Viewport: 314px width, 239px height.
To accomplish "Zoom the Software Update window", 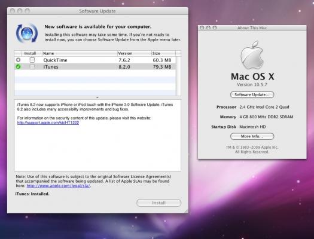I will (x=27, y=11).
